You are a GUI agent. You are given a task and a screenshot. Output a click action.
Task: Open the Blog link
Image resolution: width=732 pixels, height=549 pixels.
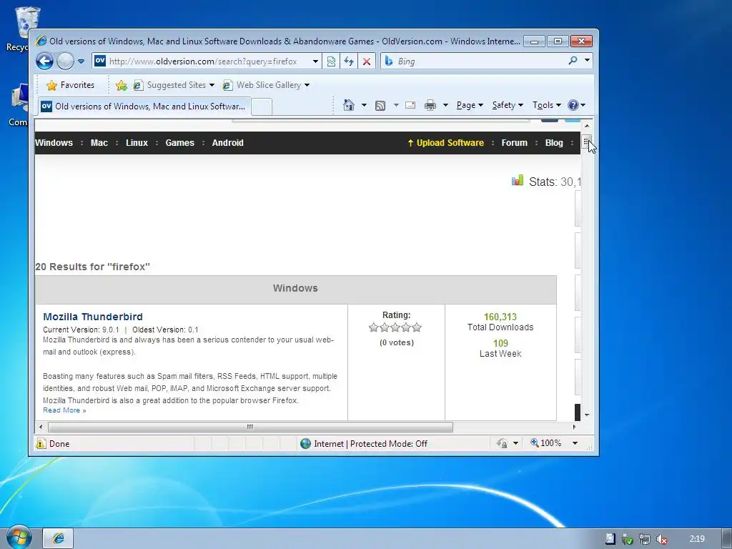point(554,143)
